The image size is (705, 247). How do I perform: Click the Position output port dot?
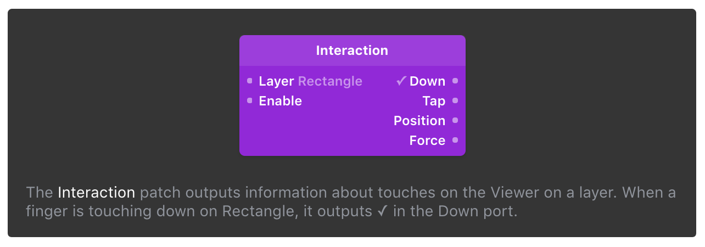point(455,120)
